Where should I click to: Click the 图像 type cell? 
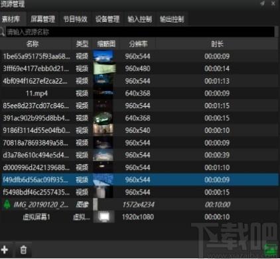click(x=82, y=205)
